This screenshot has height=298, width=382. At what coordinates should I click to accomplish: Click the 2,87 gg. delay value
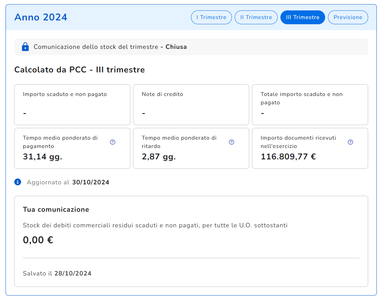(158, 157)
